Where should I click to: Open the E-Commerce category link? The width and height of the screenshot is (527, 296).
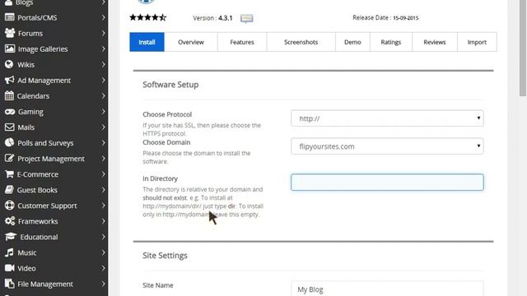[x=38, y=174]
